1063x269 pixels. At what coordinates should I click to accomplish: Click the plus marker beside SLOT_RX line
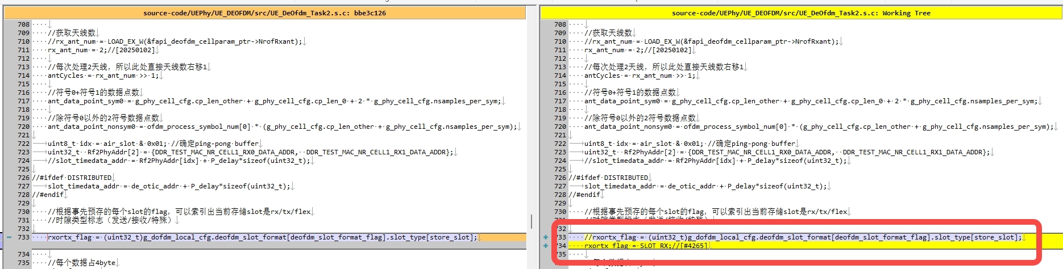(x=546, y=246)
